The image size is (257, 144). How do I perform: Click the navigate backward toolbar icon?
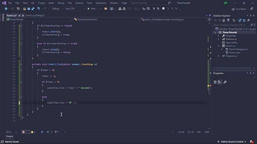pyautogui.click(x=6, y=9)
